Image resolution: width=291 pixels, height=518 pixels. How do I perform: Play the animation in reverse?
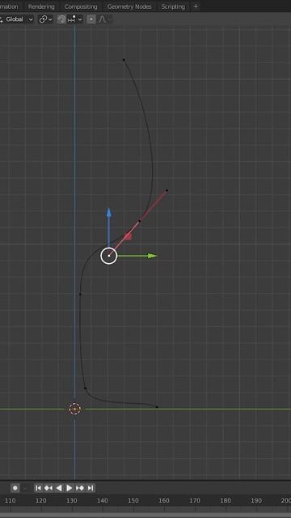click(59, 488)
